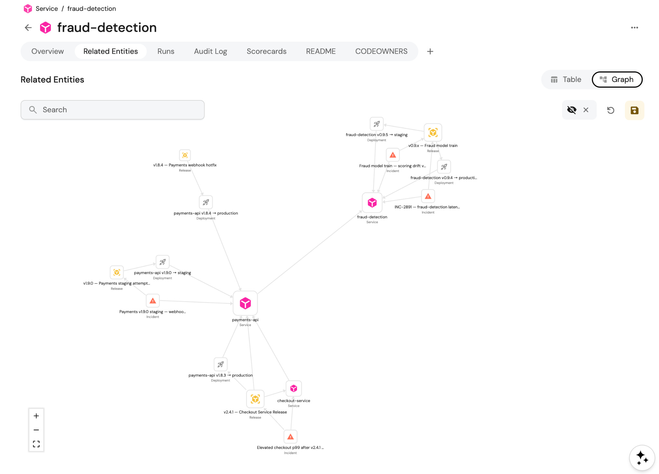Image resolution: width=659 pixels, height=474 pixels.
Task: Open the INC-2891 incident node
Action: (428, 196)
